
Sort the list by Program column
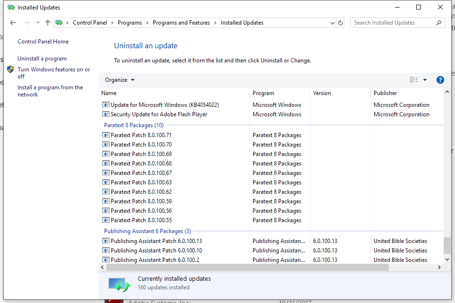[280, 93]
